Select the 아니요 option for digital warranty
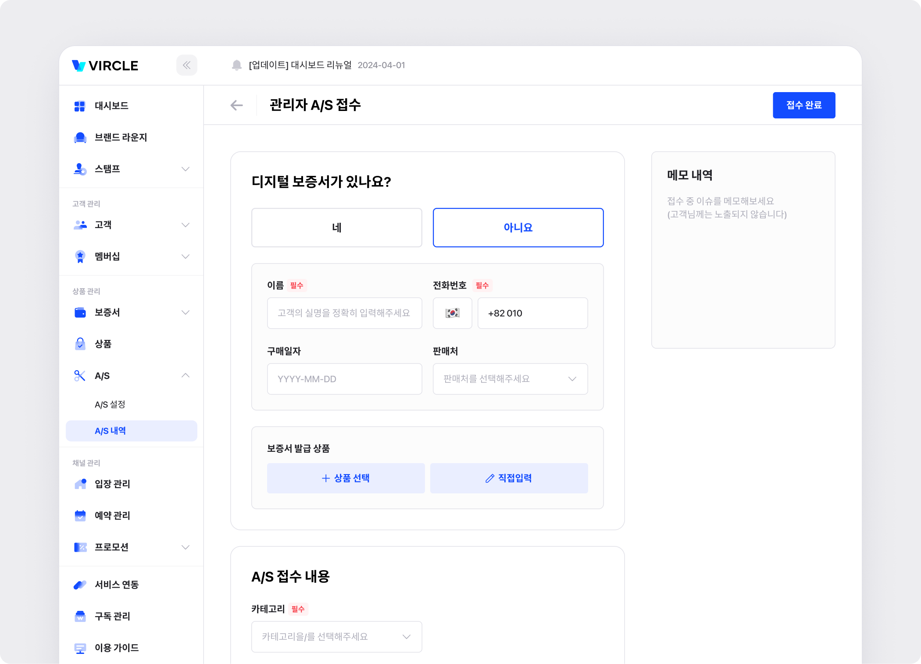921x664 pixels. coord(518,228)
